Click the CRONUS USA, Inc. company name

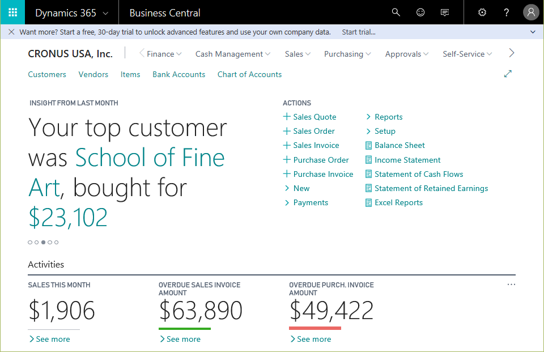pyautogui.click(x=70, y=54)
